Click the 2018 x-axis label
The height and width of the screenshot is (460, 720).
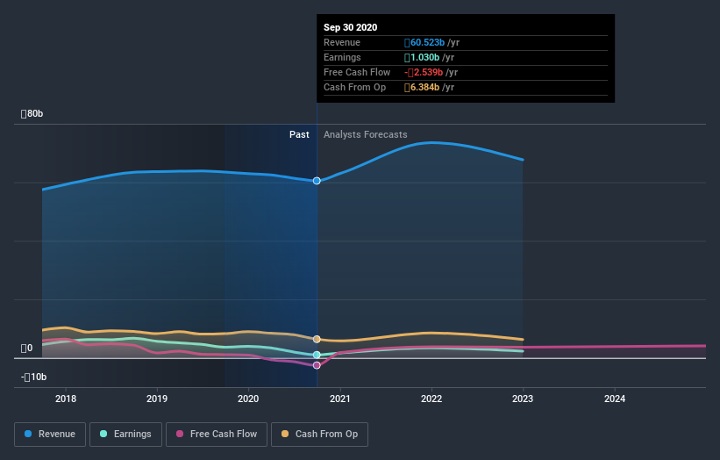coord(66,399)
